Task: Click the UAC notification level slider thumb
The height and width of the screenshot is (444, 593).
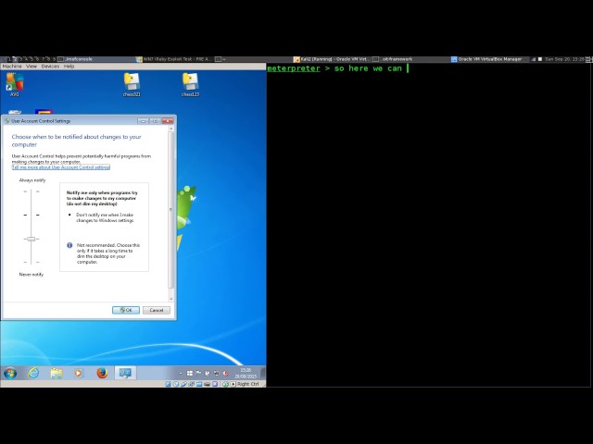Action: point(31,239)
